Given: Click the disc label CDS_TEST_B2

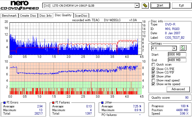Looking at the screenshot, I should [174, 38].
